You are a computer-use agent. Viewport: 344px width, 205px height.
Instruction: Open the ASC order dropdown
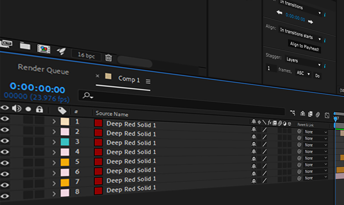tap(303, 73)
